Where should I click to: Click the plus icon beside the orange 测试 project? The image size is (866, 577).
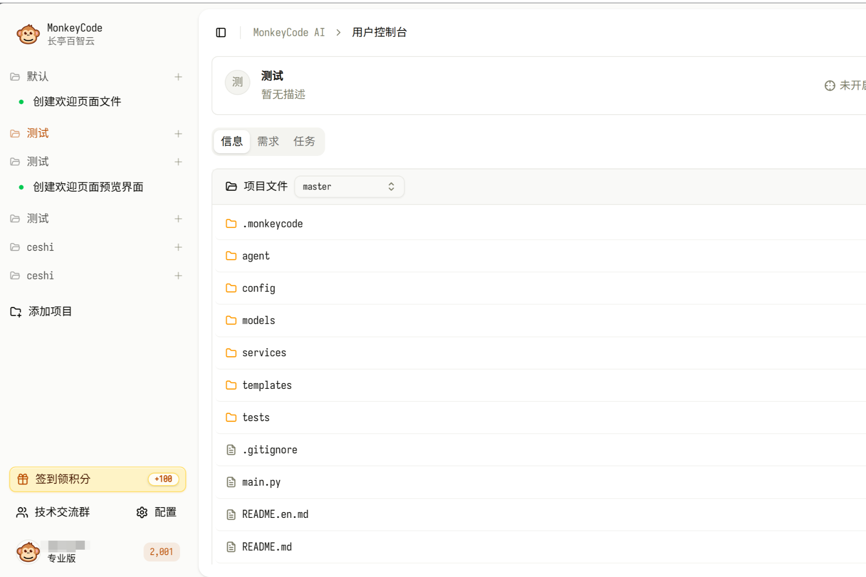pos(178,134)
